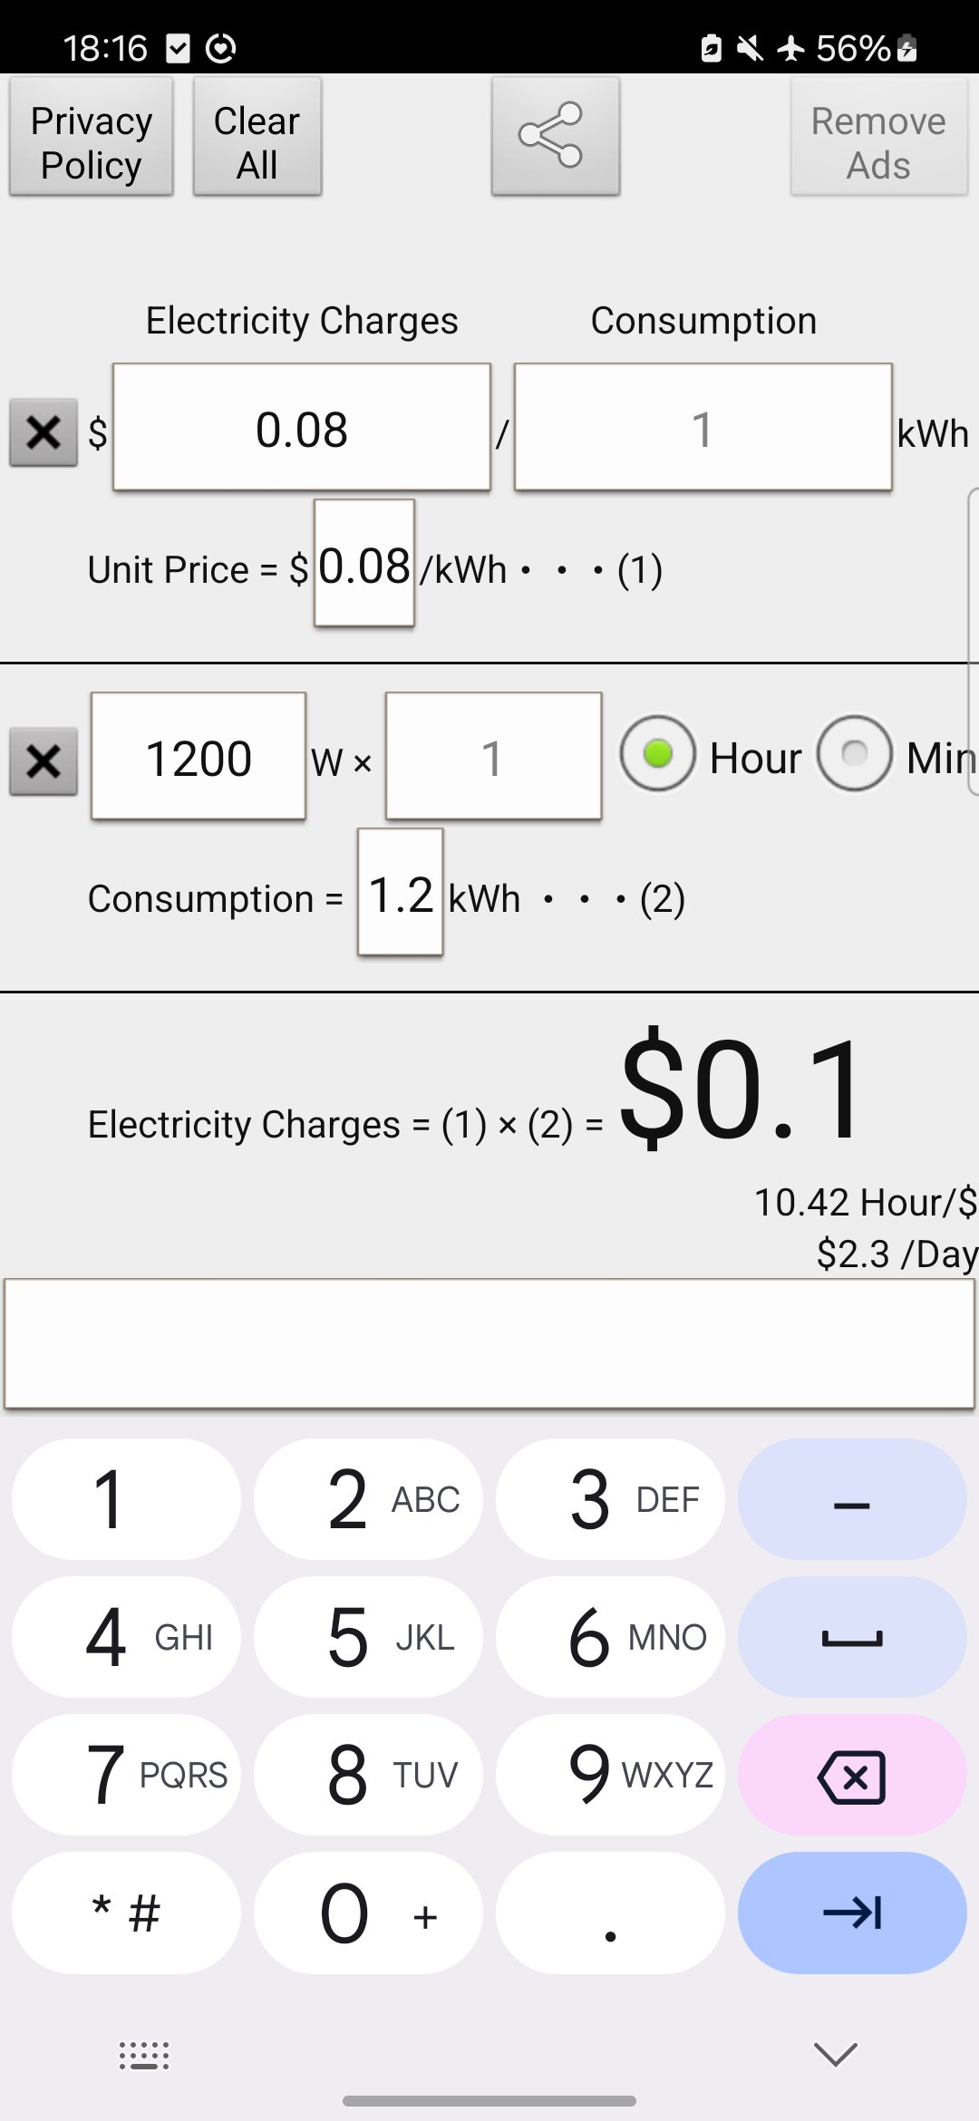Tap the hours duration input field
This screenshot has height=2121, width=979.
coord(493,757)
